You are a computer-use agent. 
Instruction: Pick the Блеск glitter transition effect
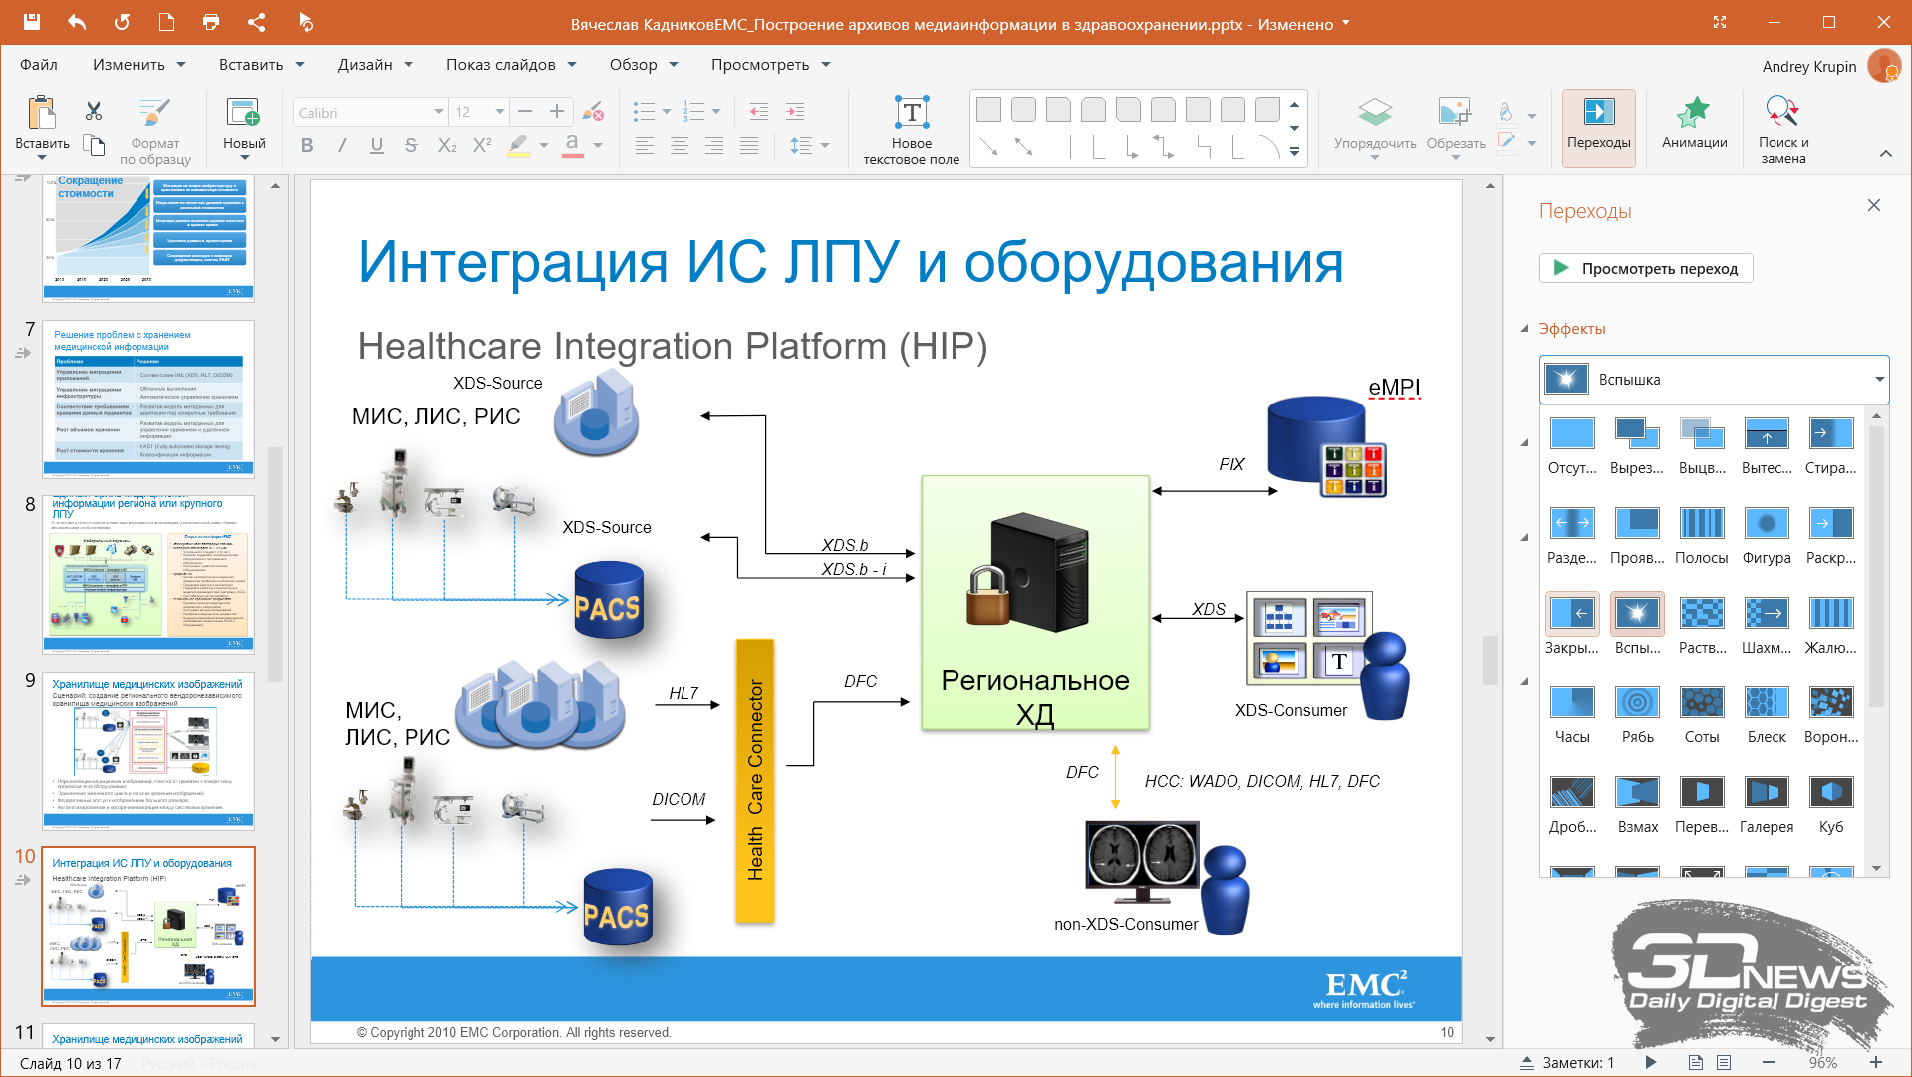(1767, 713)
